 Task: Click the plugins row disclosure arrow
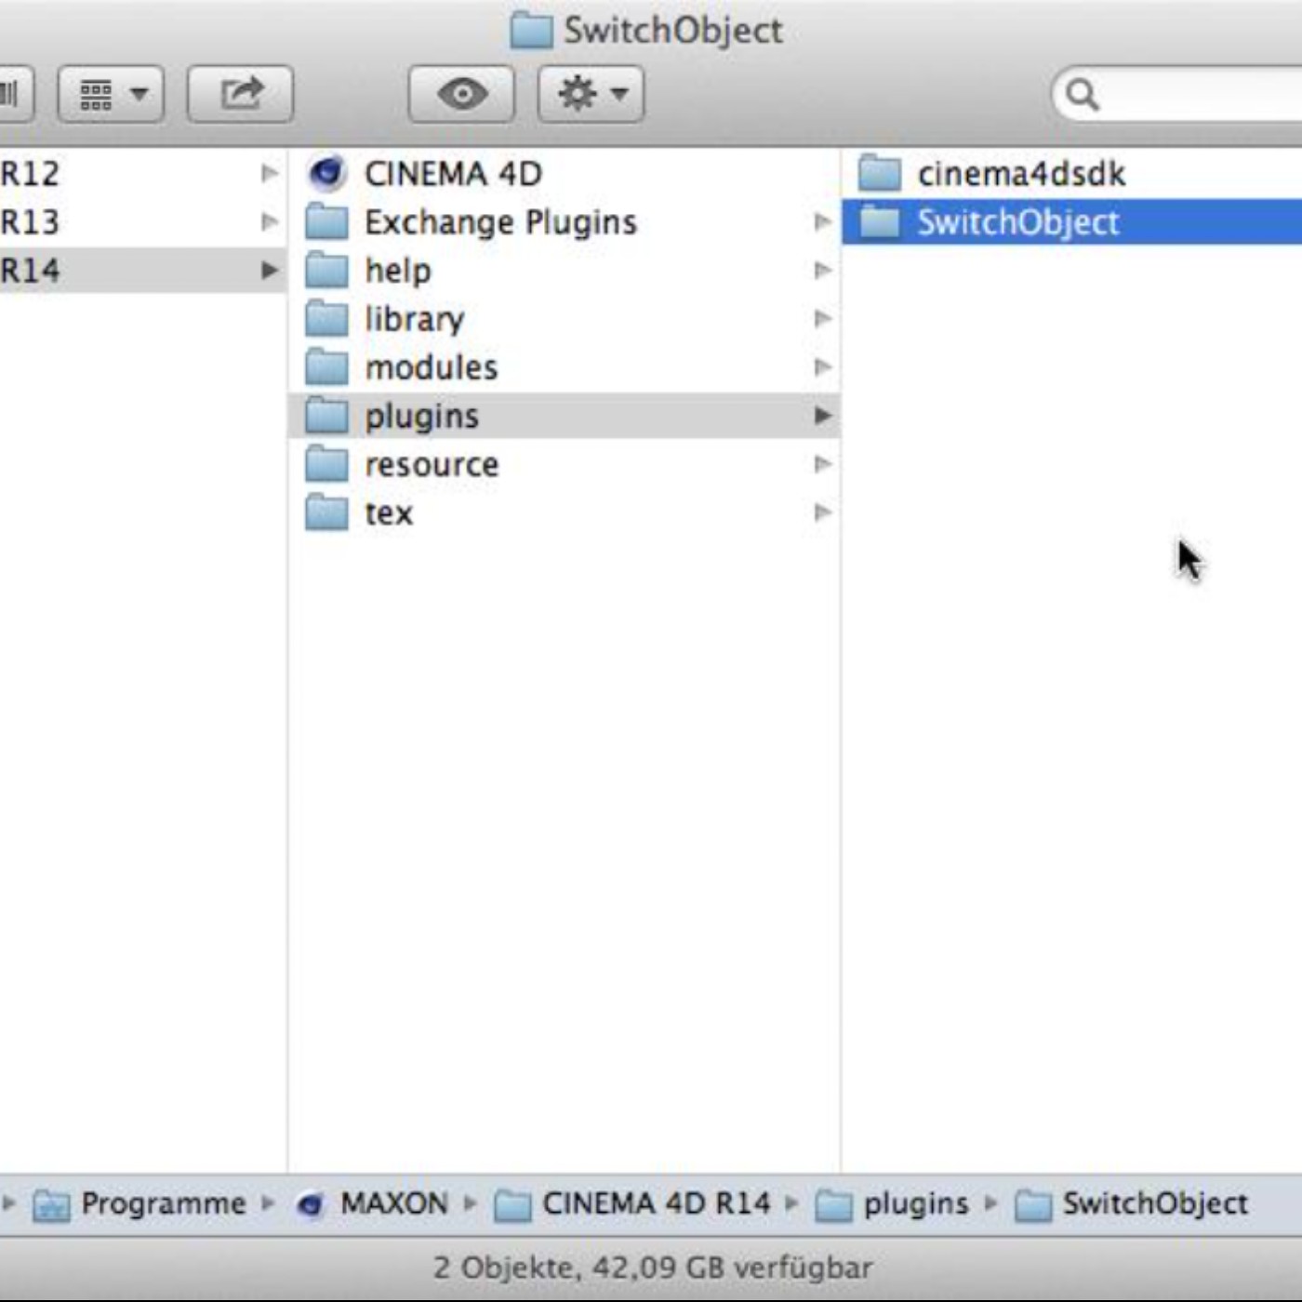click(822, 415)
